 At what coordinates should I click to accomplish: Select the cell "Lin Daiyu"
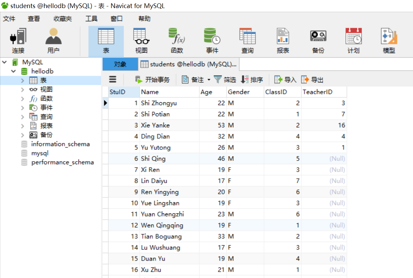point(169,181)
